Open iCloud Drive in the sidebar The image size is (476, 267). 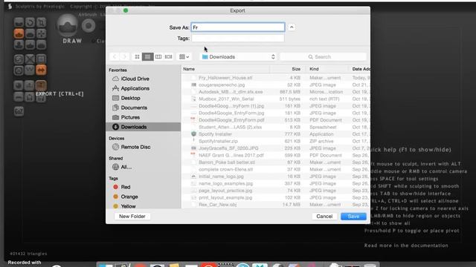click(x=144, y=79)
